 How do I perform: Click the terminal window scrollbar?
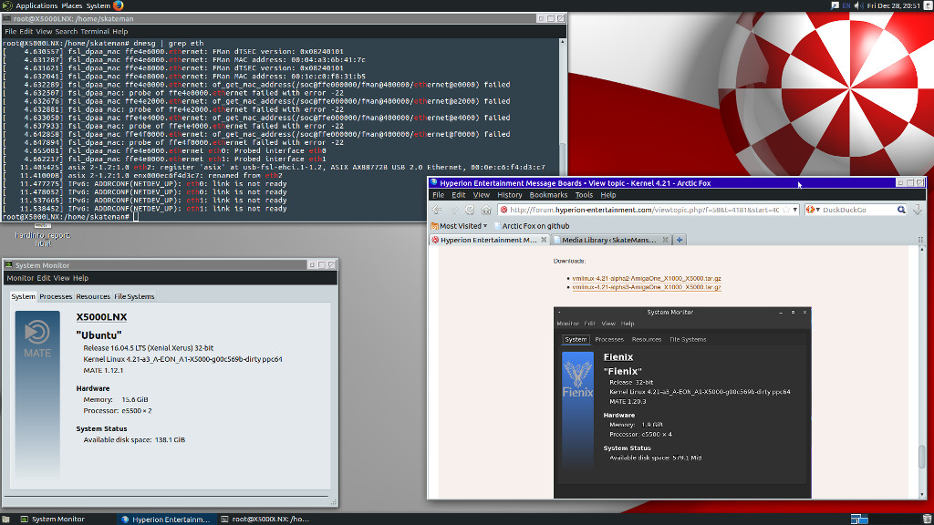[x=562, y=129]
